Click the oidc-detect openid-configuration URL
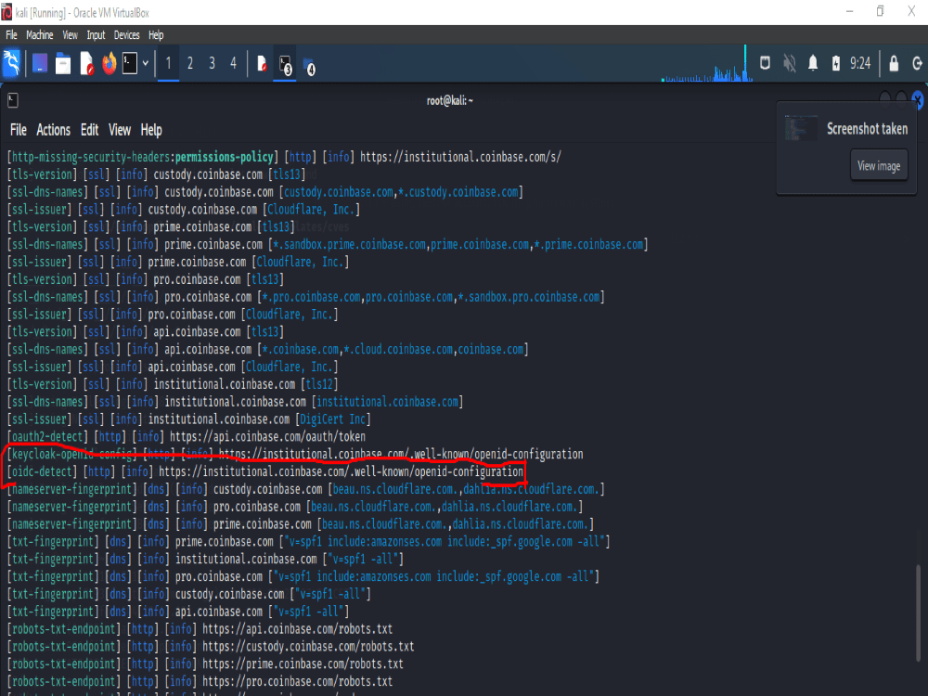 point(341,471)
